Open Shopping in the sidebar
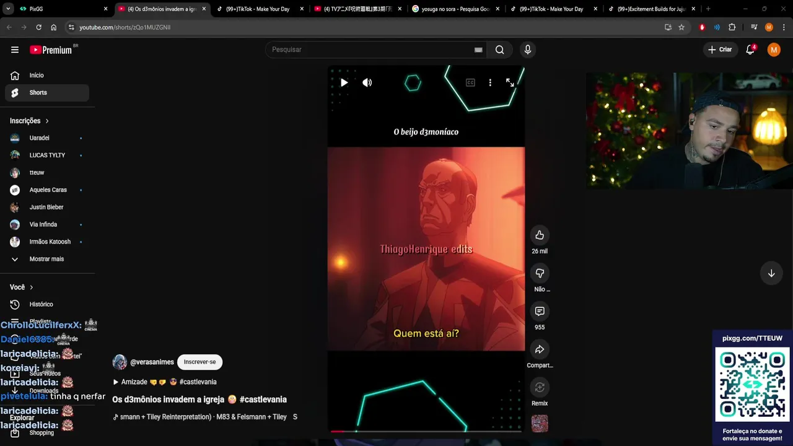This screenshot has width=793, height=446. tap(47, 433)
